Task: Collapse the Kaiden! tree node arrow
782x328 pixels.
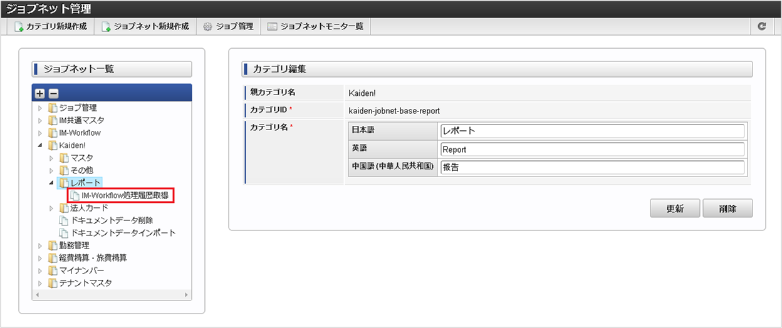Action: [x=41, y=145]
